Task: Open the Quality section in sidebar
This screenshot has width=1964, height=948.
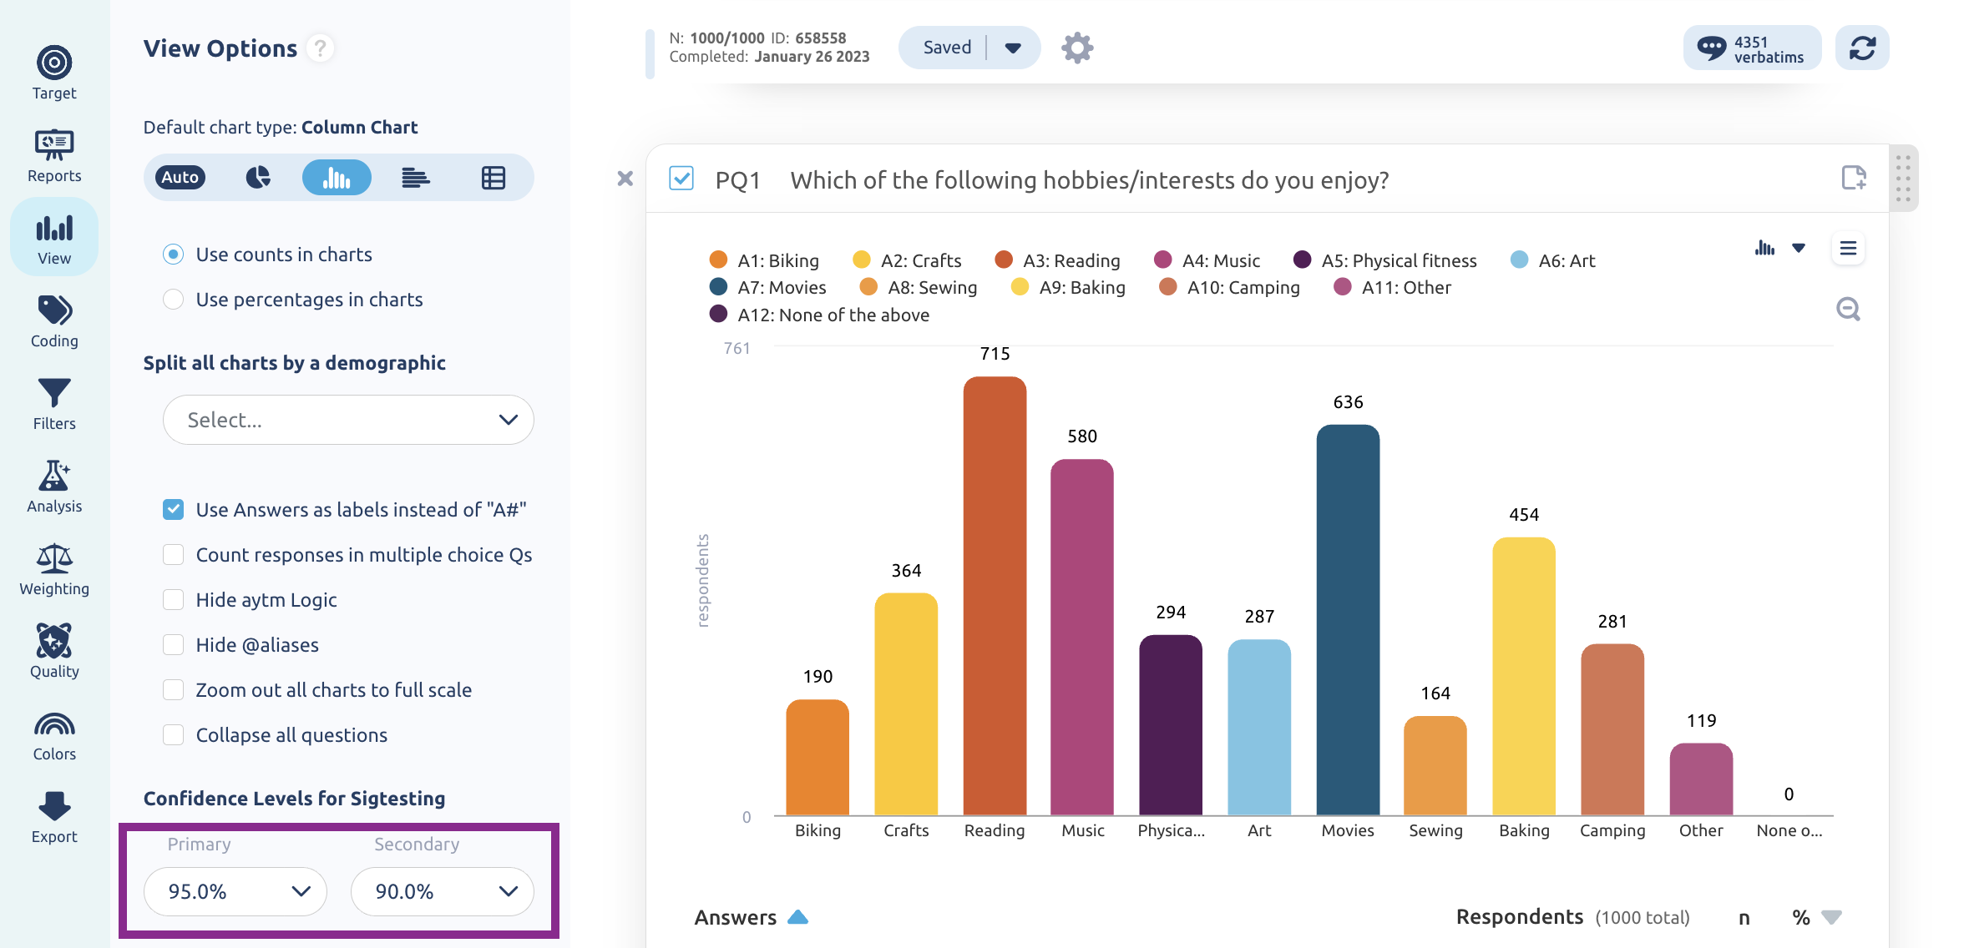Action: [x=54, y=652]
